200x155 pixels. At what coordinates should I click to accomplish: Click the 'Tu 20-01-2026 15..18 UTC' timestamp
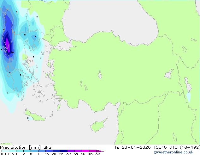[146, 147]
